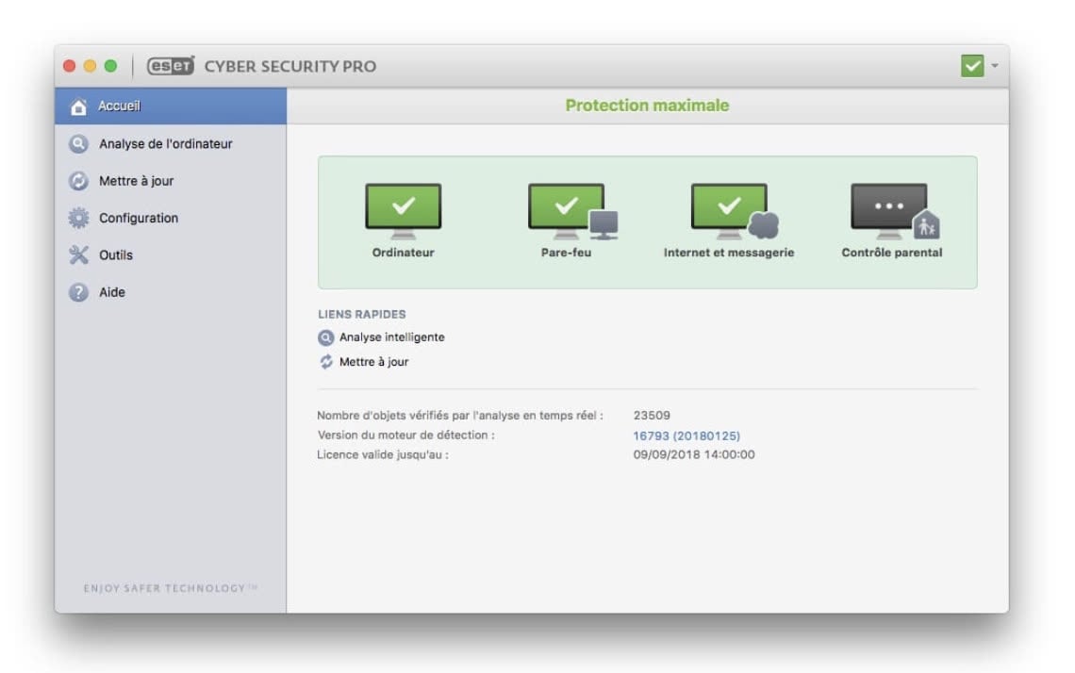Open the Pare-feu protection status monitor
1075x673 pixels.
click(x=572, y=210)
